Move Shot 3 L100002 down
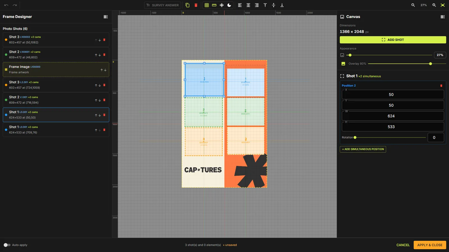Image resolution: width=449 pixels, height=252 pixels. (x=100, y=40)
